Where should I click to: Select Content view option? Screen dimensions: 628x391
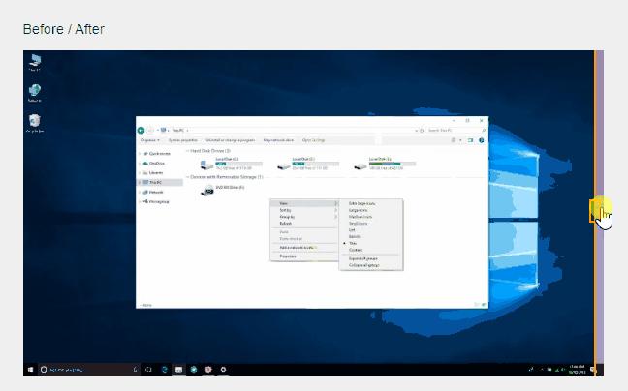pos(371,250)
